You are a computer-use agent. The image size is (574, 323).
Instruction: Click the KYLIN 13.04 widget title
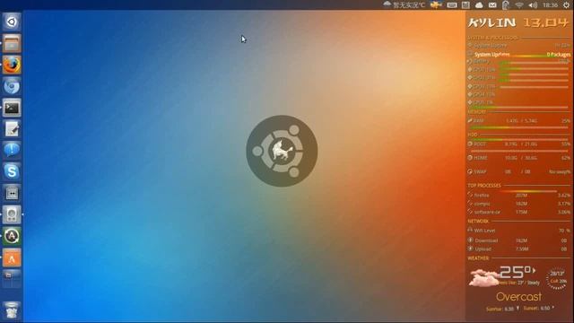tap(518, 22)
